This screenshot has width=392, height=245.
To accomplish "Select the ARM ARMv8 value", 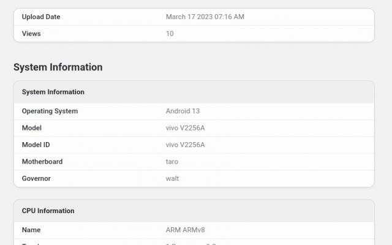I will (x=185, y=230).
